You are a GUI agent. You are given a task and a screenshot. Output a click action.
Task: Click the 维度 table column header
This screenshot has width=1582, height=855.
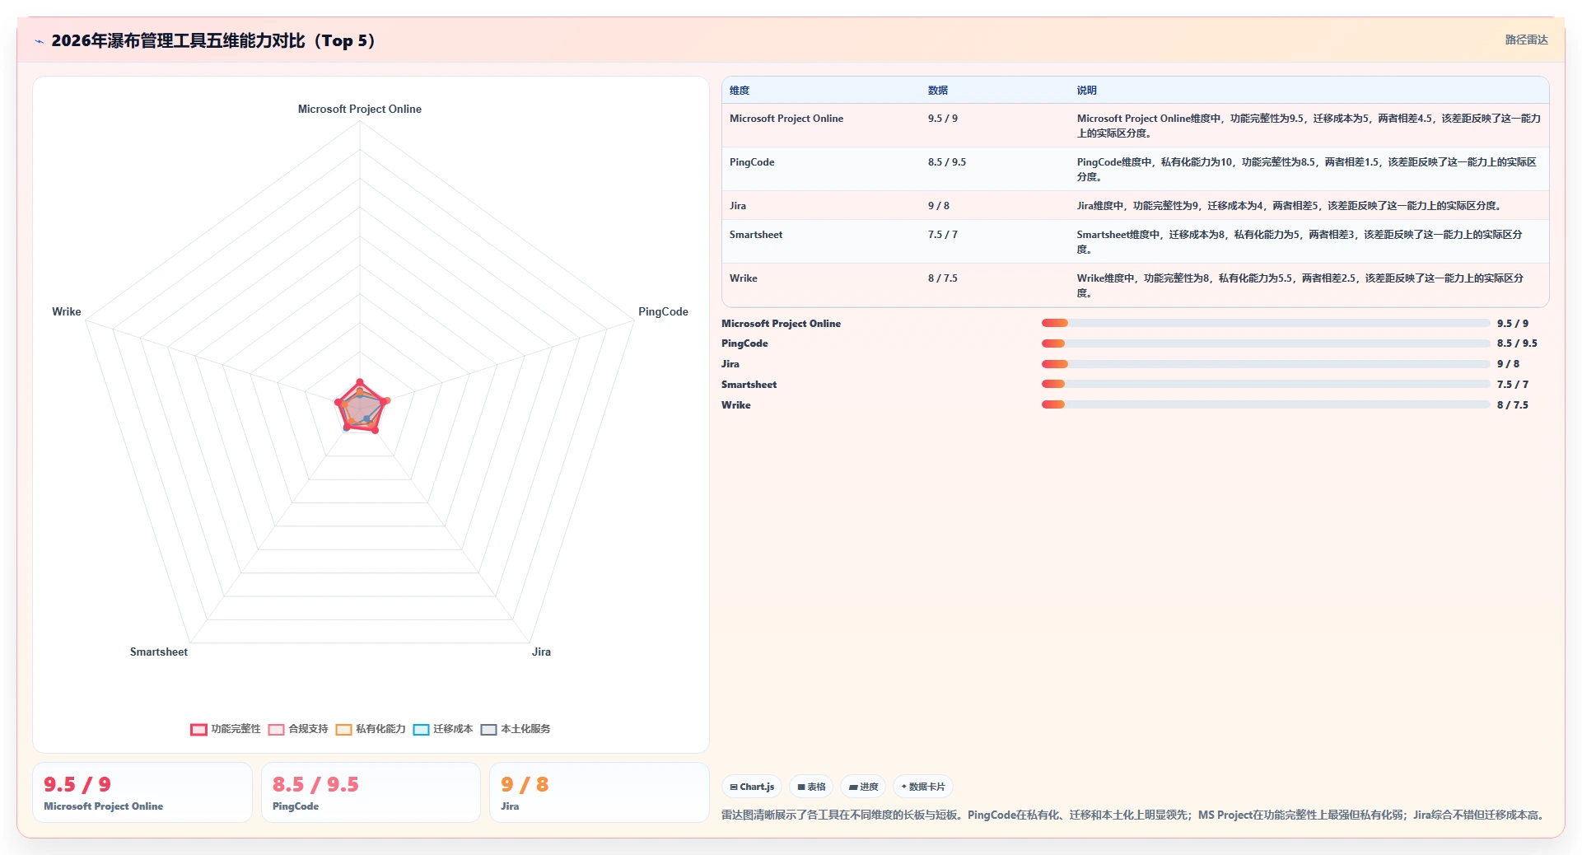pos(740,91)
